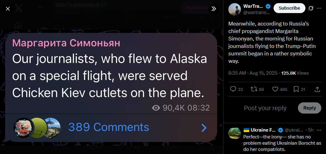This screenshot has width=326, height=154.
Task: Click the Grok icon next to Subscribe
Action: click(311, 8)
